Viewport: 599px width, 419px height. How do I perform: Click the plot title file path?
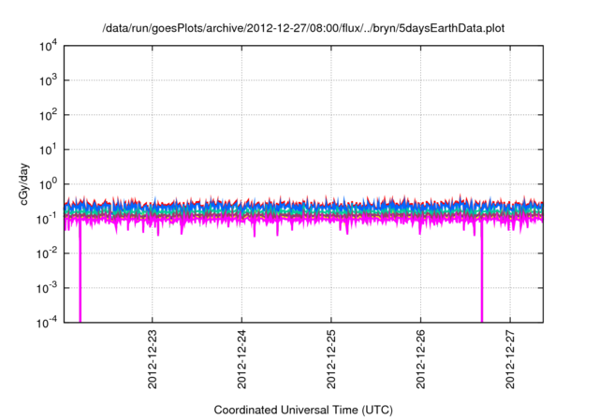tap(303, 28)
